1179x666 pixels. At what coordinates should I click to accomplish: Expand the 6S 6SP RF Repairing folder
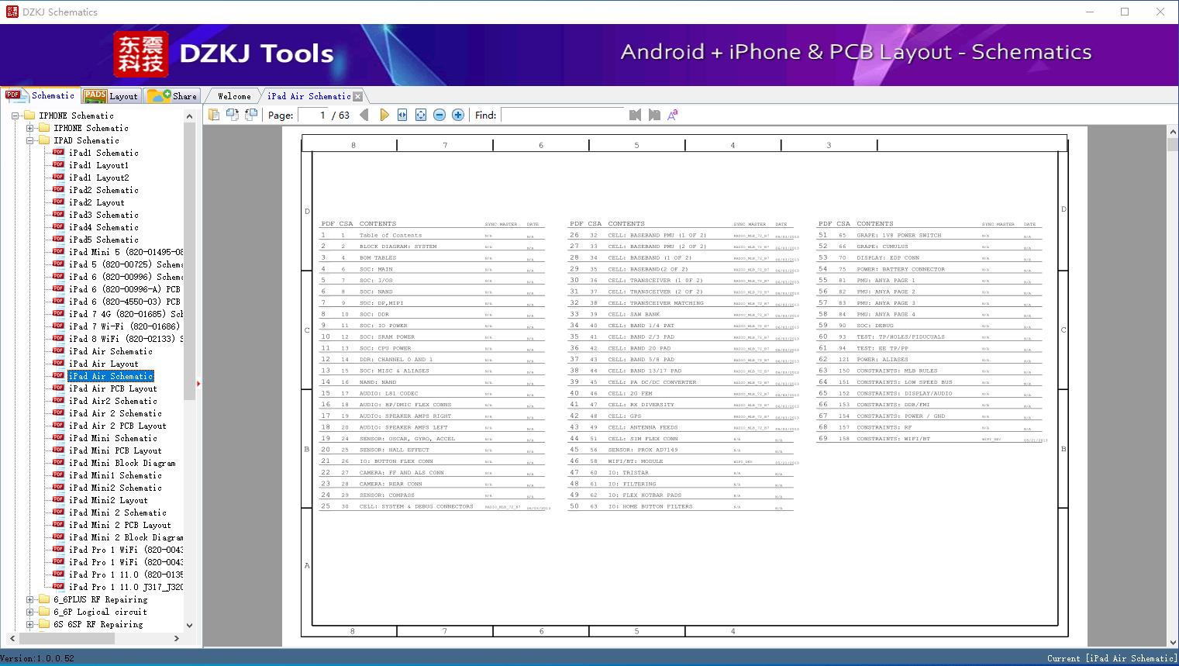tap(29, 624)
